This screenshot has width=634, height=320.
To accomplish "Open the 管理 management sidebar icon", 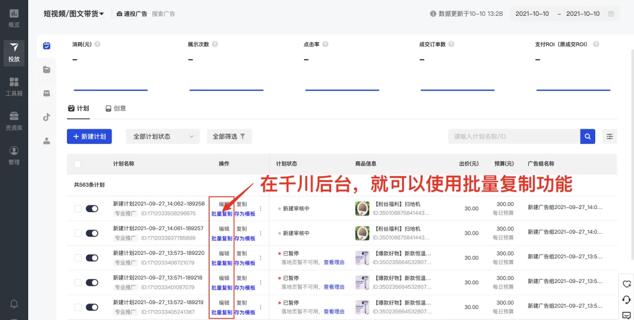I will coord(14,156).
